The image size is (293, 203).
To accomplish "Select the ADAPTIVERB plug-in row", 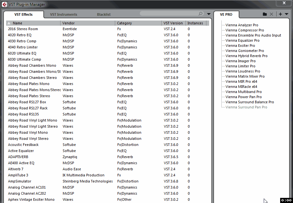I will tap(107, 157).
